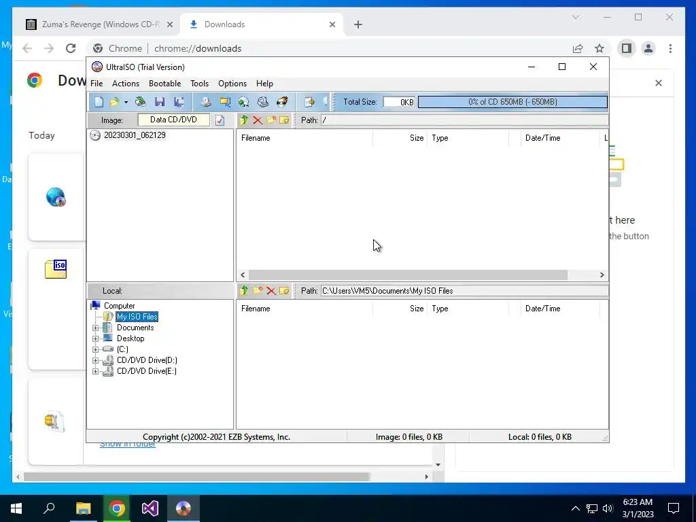Click the Total Size 0KB field
The image size is (696, 522).
pyautogui.click(x=399, y=102)
